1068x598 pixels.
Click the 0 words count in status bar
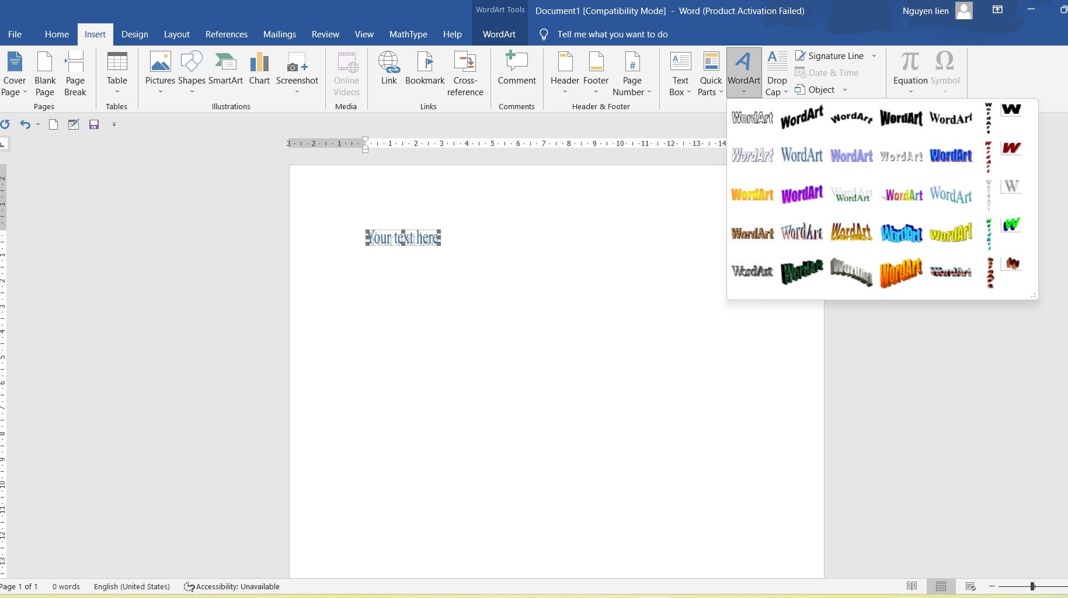point(66,587)
